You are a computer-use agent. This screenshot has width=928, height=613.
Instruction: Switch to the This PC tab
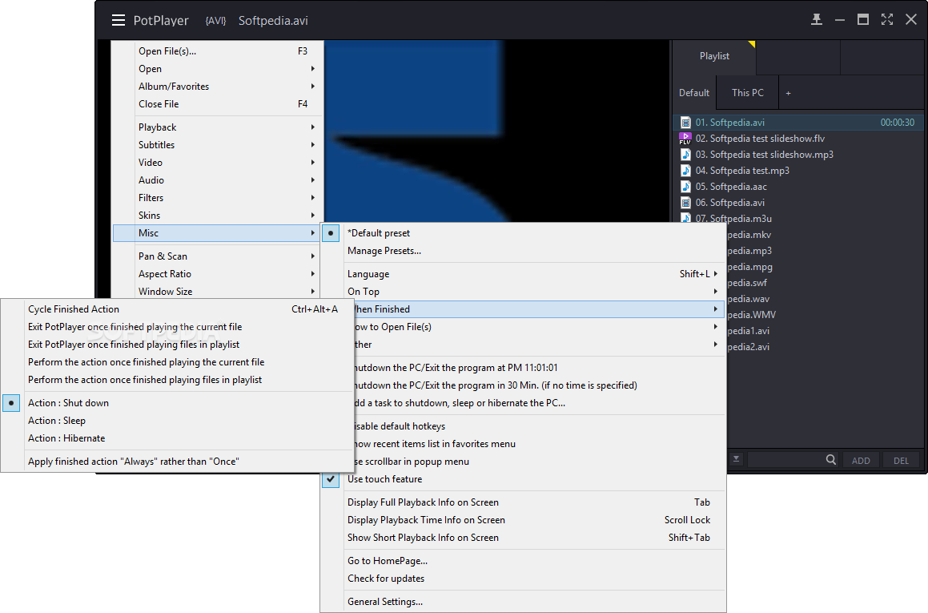748,93
